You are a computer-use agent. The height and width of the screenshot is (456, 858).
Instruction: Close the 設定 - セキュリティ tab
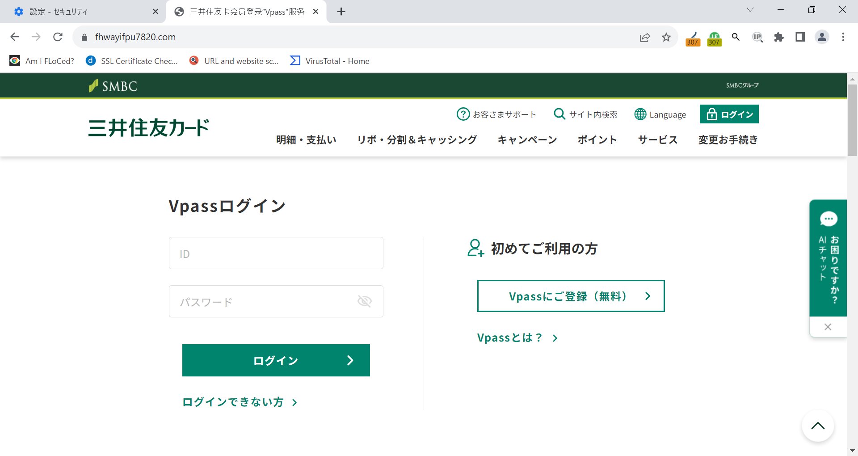pyautogui.click(x=156, y=12)
